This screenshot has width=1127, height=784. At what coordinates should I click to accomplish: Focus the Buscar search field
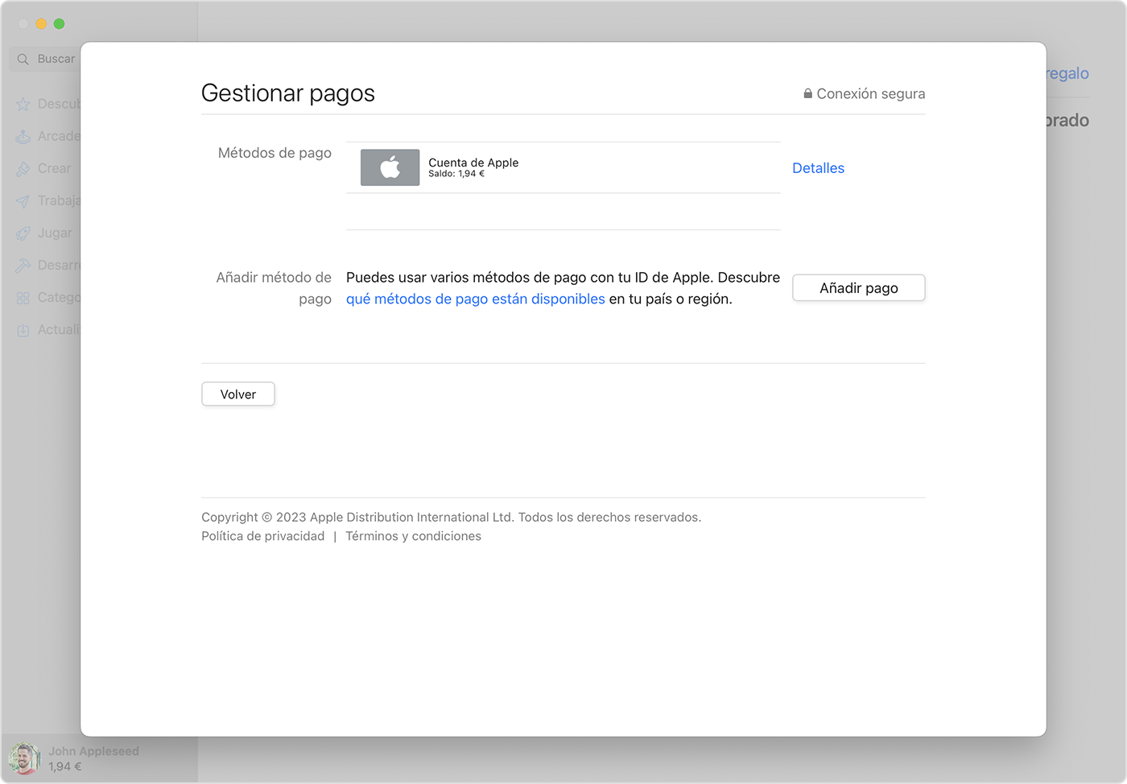click(x=45, y=59)
